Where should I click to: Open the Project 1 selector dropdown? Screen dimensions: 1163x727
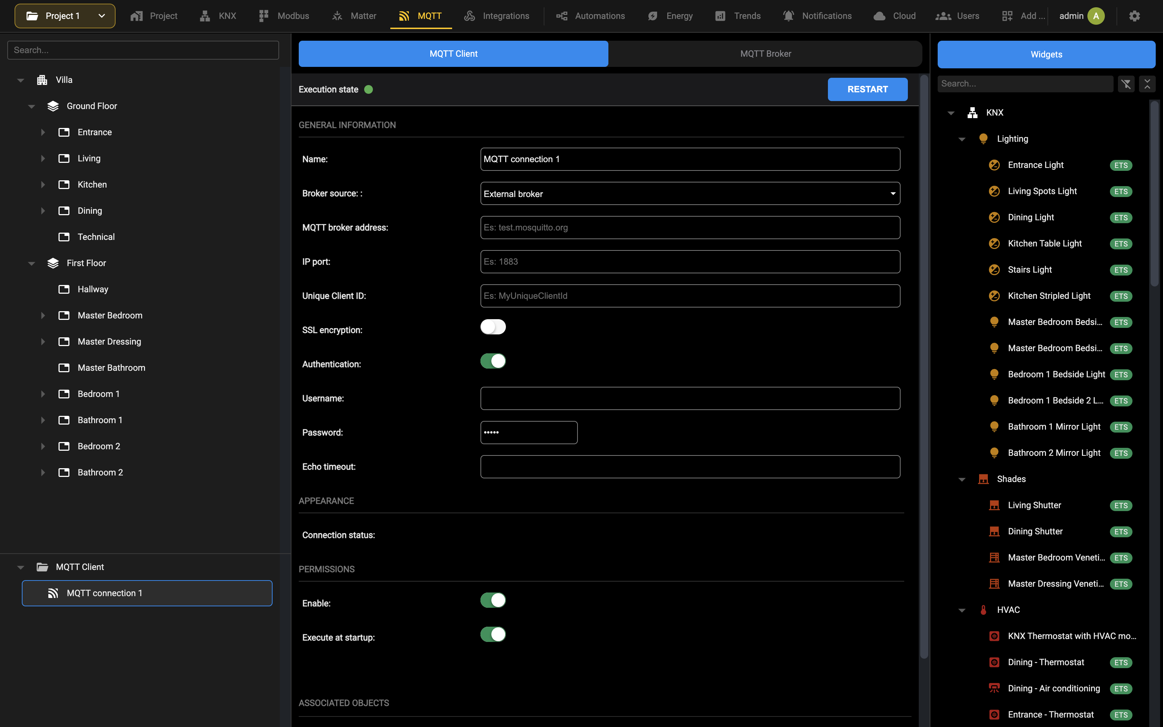click(65, 16)
